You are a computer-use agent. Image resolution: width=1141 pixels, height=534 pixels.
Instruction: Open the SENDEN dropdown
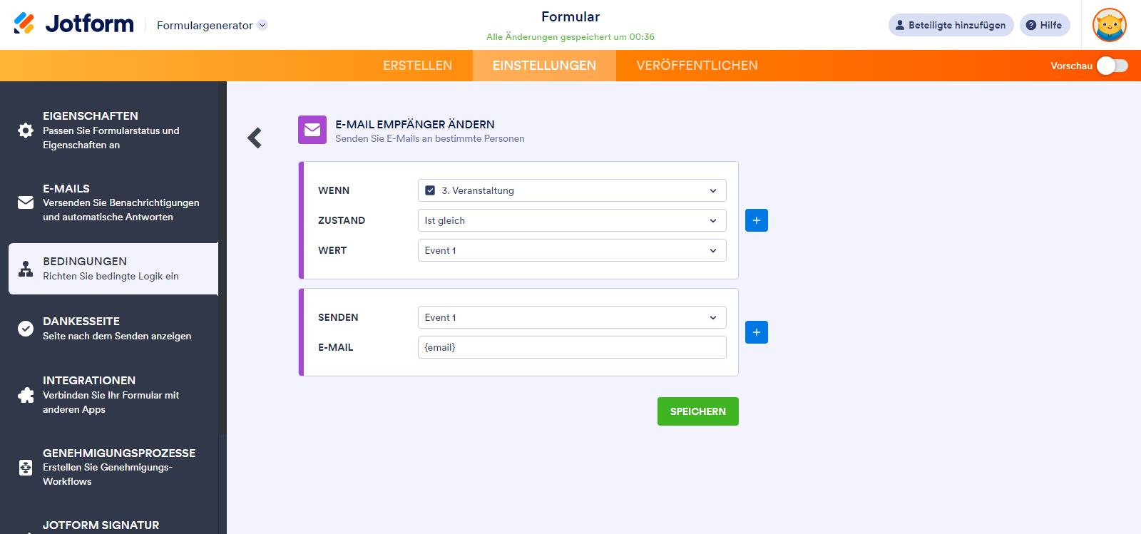[571, 317]
